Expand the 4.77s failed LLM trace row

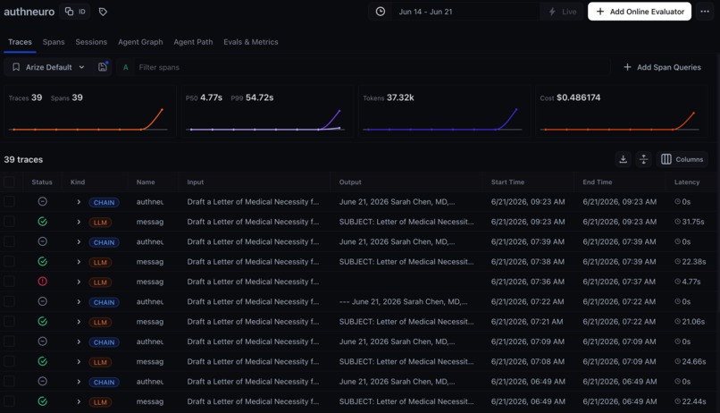click(x=79, y=282)
